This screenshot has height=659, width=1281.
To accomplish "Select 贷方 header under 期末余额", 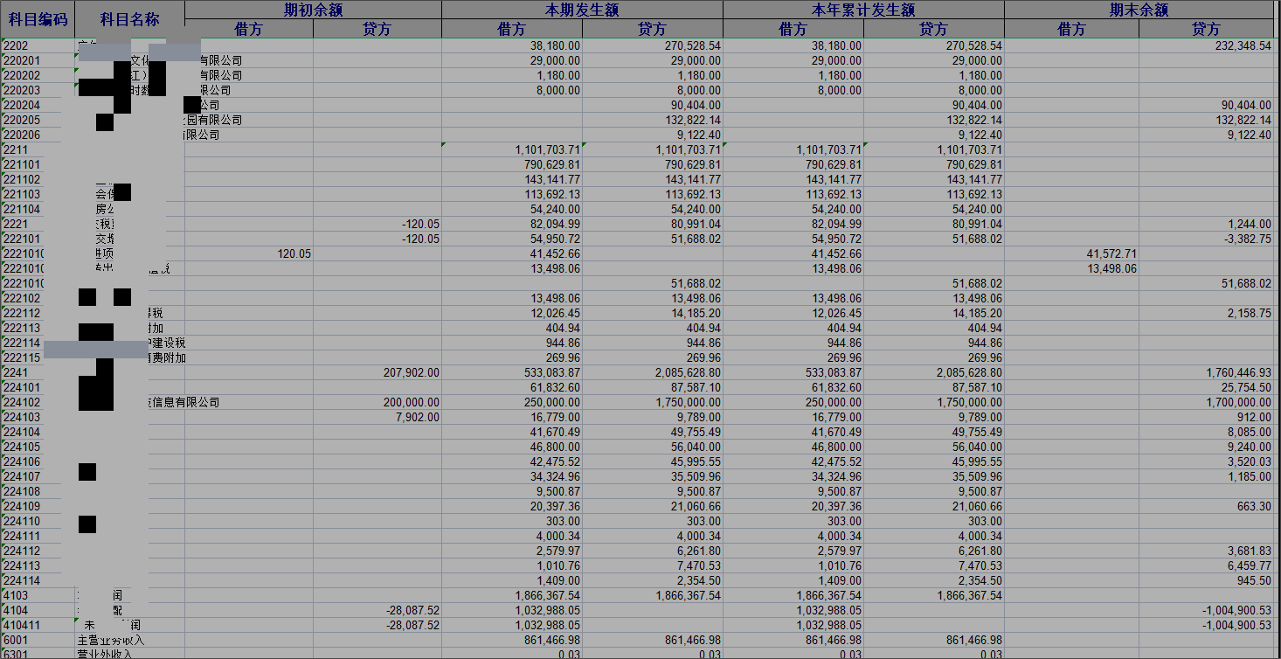I will (1207, 29).
